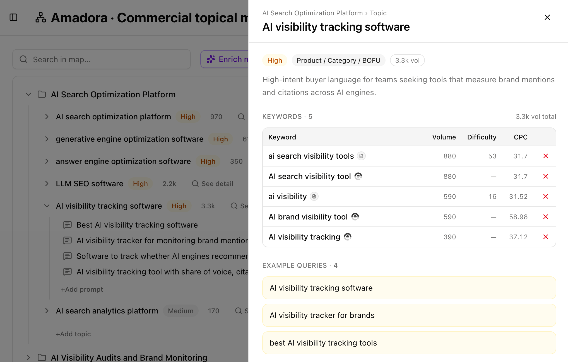Click document icon next to ai visibility
Screen dimensions: 568x362
point(314,196)
